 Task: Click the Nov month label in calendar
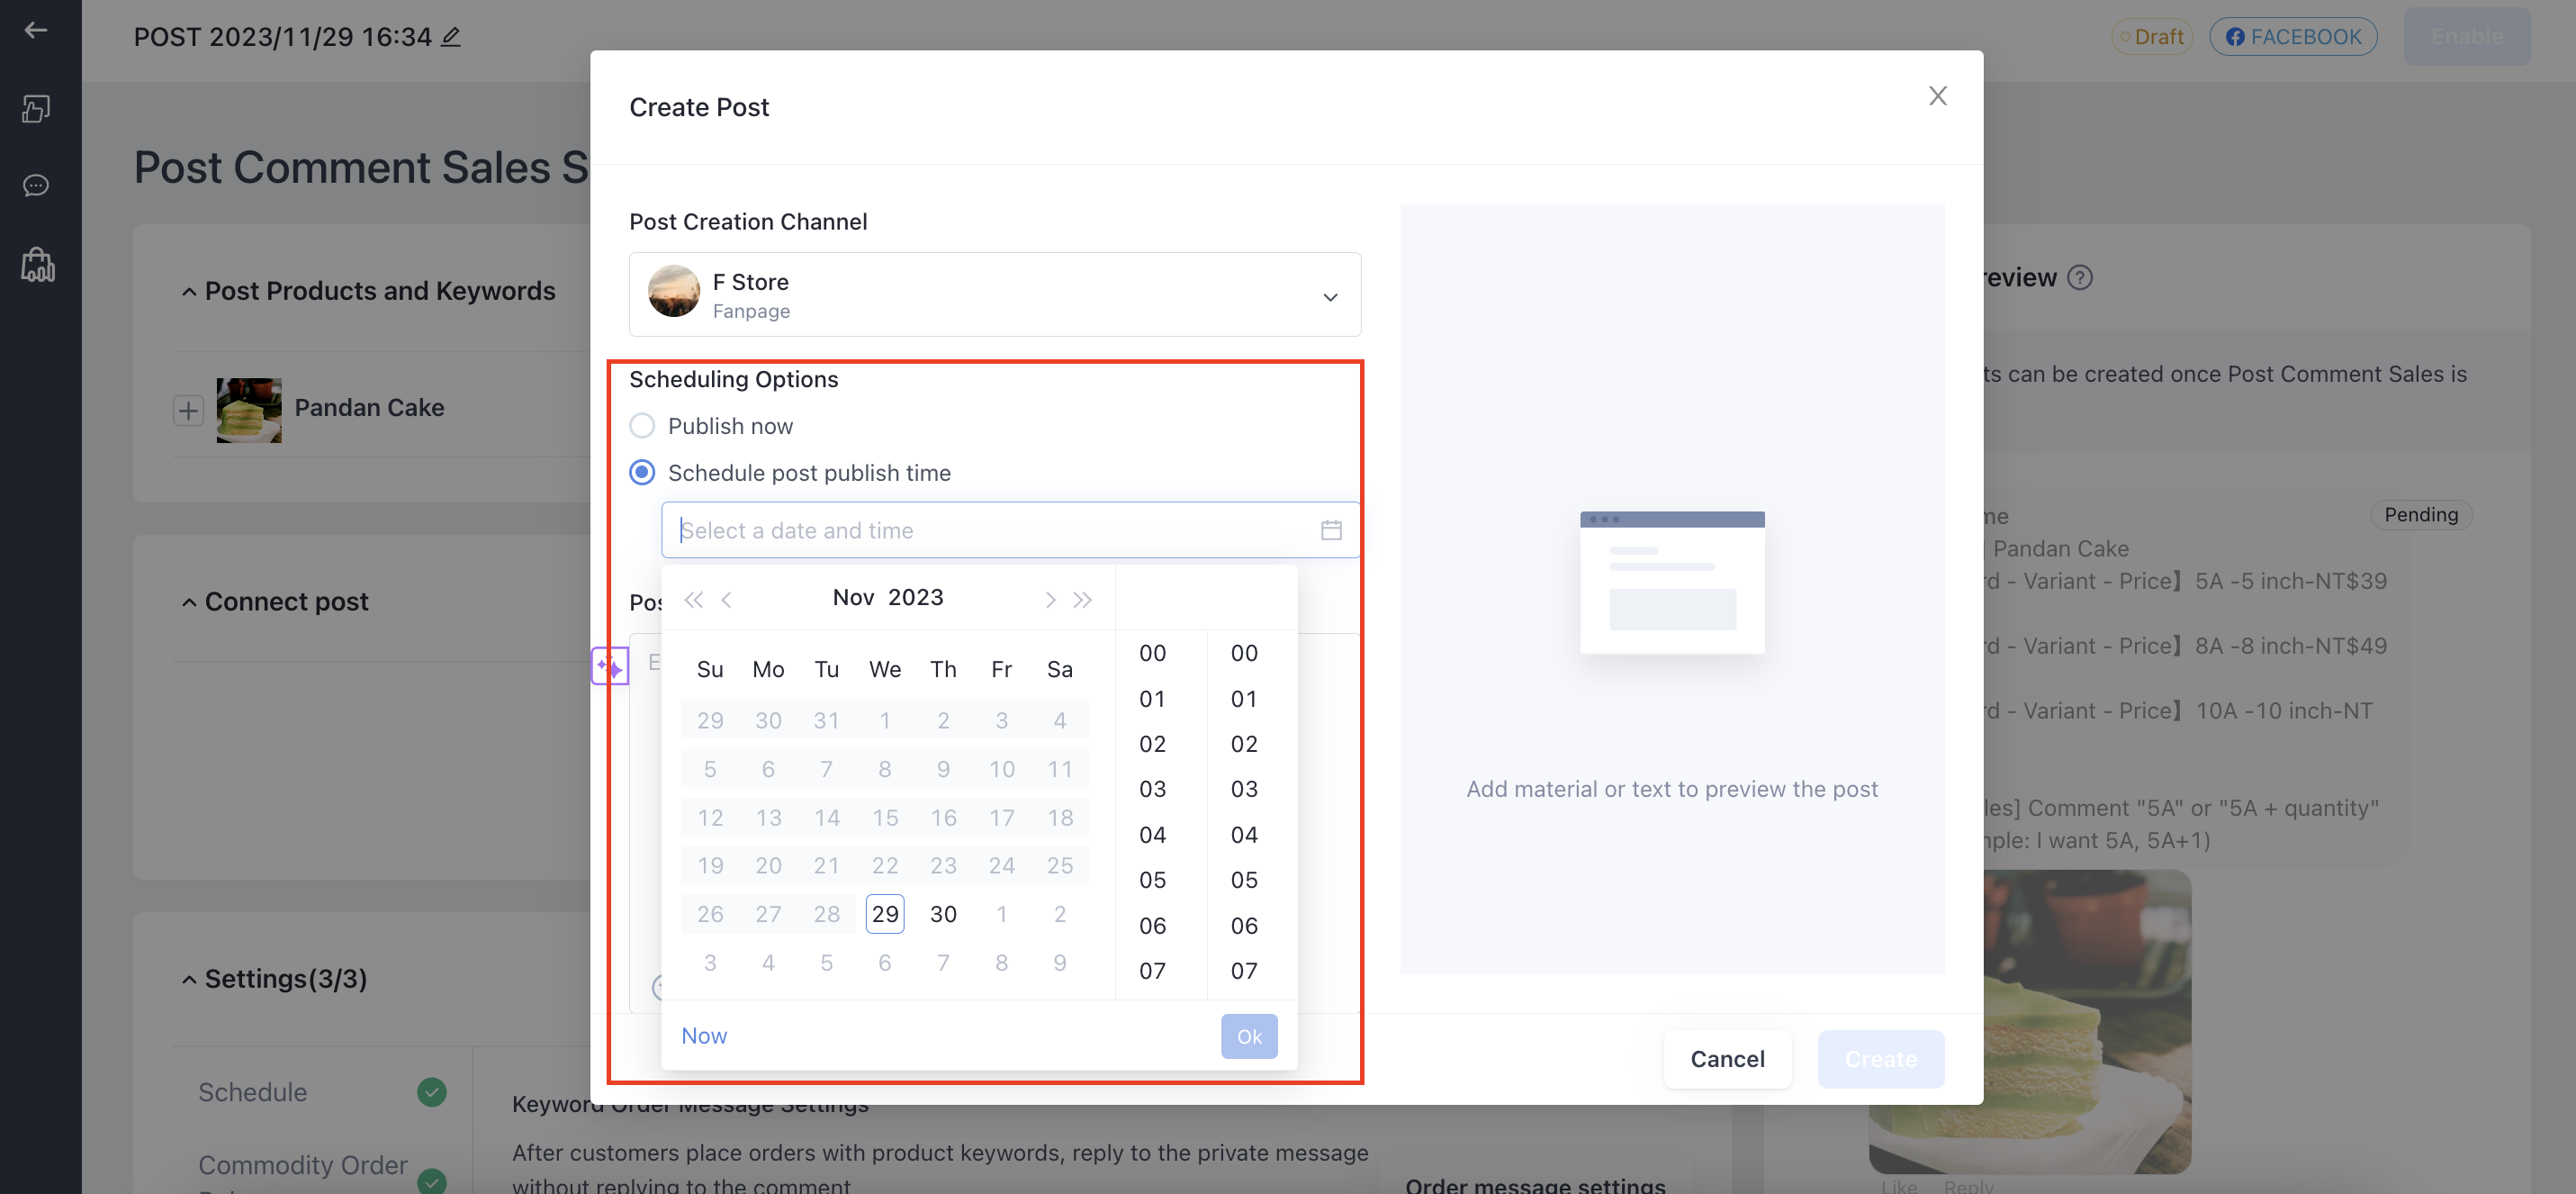[x=853, y=596]
